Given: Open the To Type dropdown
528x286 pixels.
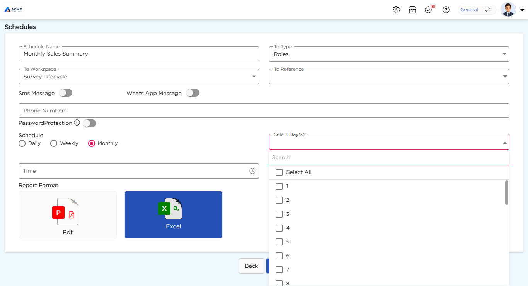Looking at the screenshot, I should click(389, 54).
